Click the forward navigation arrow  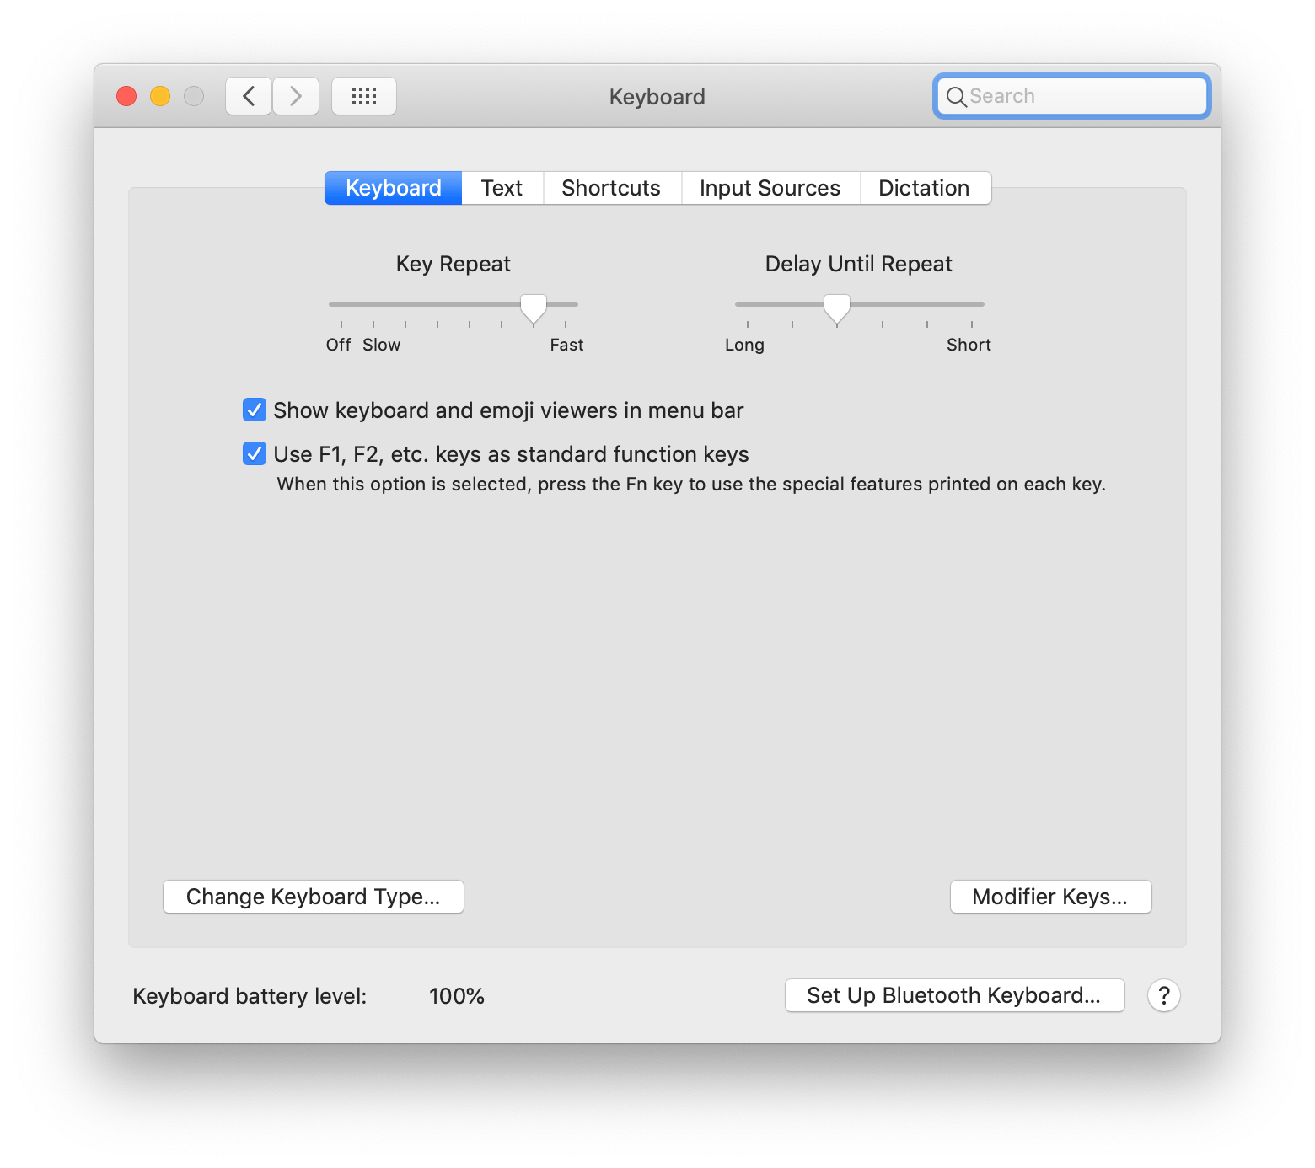point(296,96)
